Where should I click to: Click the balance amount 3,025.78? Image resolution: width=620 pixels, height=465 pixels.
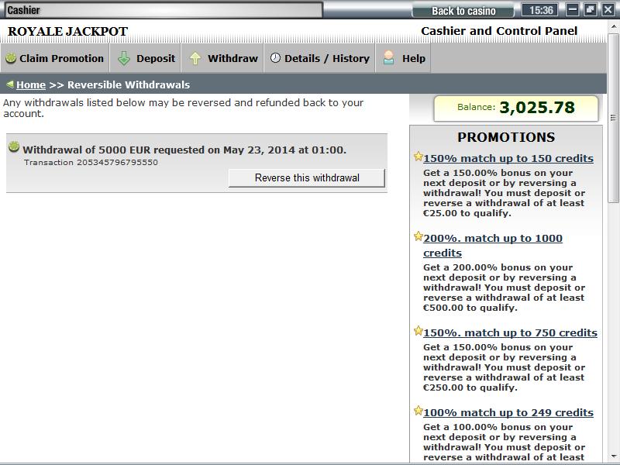(537, 107)
